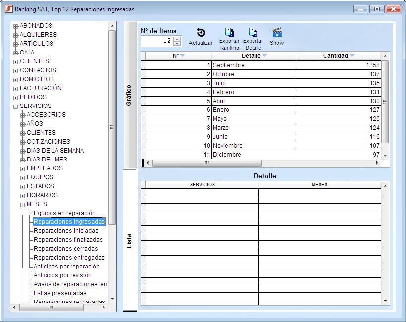
Task: Select Equipos en reparación item
Action: (64, 213)
